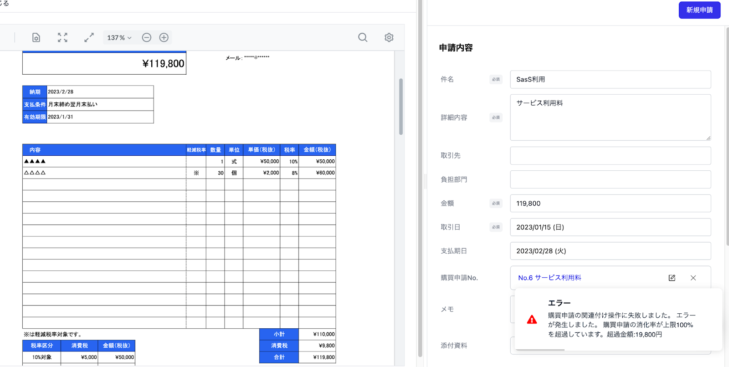The width and height of the screenshot is (729, 367).
Task: Click the △△△△ item row name
Action: 35,173
